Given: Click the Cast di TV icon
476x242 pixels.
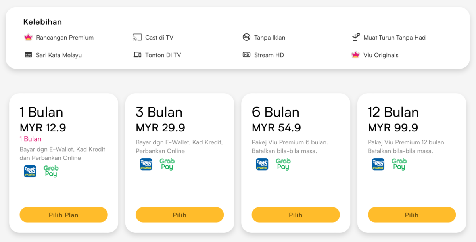Looking at the screenshot, I should pos(137,38).
